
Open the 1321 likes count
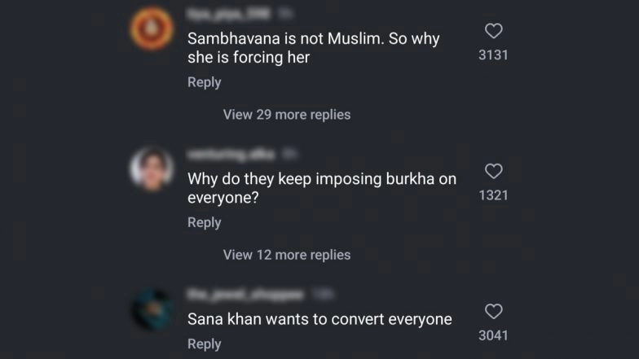click(493, 195)
